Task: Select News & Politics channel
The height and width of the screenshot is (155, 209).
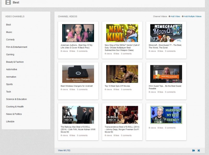Action: pos(14,114)
